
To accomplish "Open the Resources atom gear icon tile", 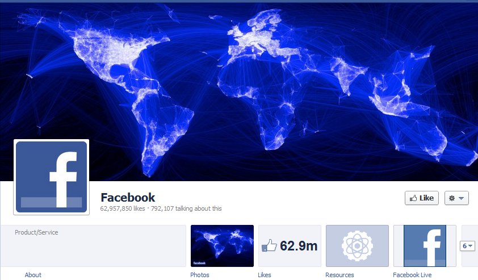I will [x=357, y=246].
